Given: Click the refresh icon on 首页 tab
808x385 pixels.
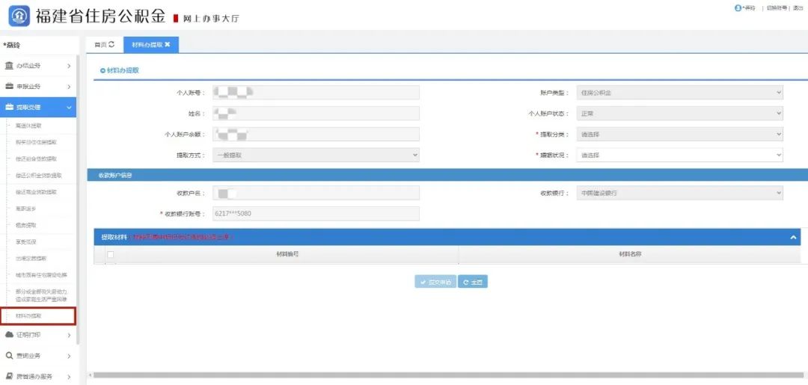Looking at the screenshot, I should [112, 45].
